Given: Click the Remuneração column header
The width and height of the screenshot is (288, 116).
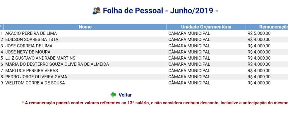Looking at the screenshot, I should point(267,27).
